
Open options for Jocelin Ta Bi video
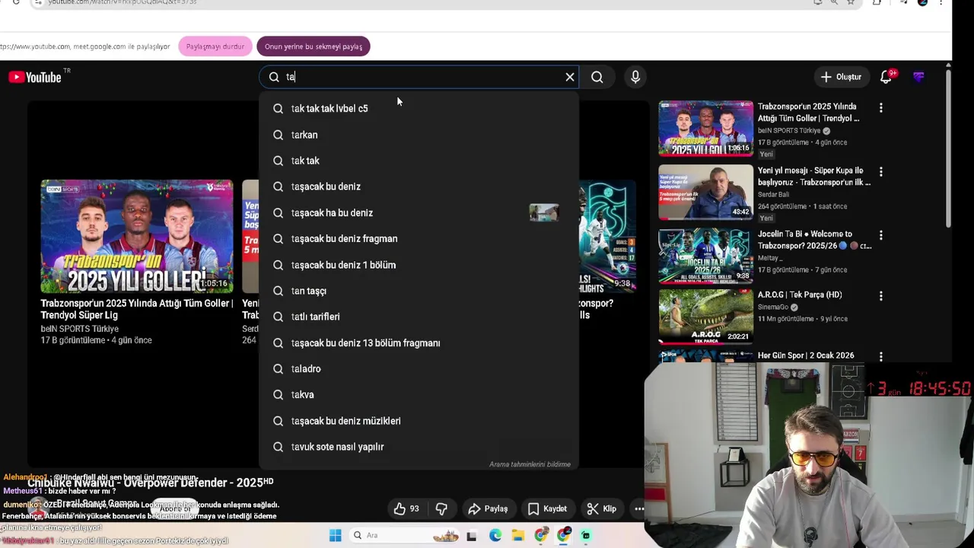(x=881, y=235)
